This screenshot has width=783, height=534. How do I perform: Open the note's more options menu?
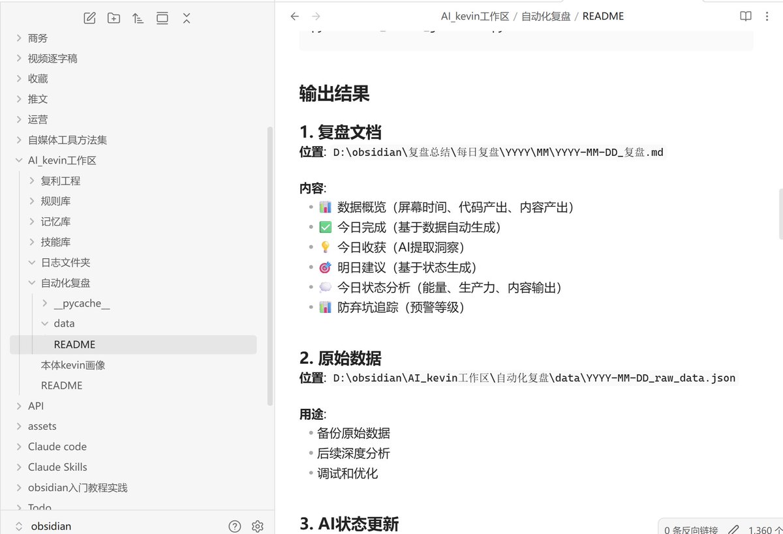click(x=768, y=16)
